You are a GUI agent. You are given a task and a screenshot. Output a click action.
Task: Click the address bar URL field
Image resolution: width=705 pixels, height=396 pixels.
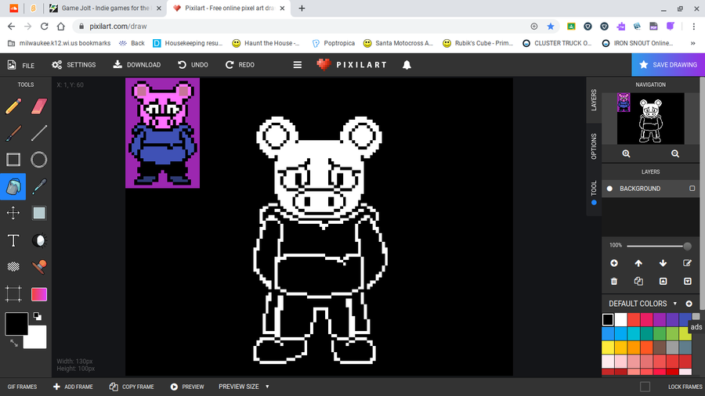click(x=302, y=27)
